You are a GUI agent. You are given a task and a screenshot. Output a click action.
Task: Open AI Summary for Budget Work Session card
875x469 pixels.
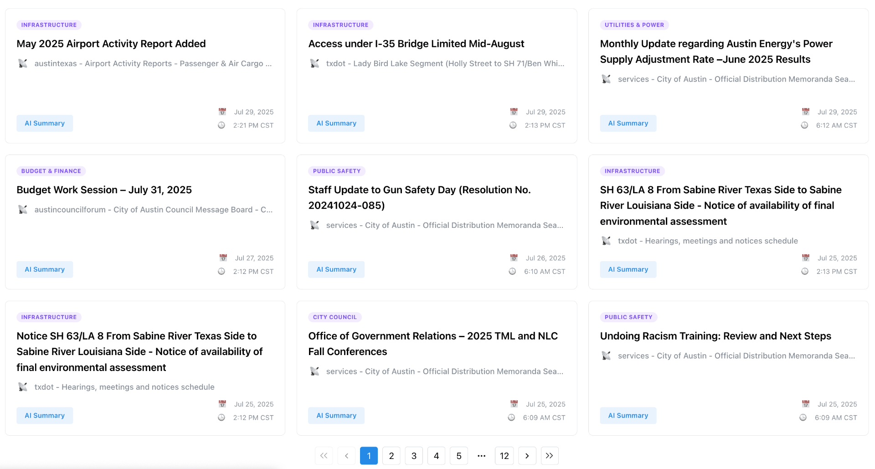[x=44, y=269]
